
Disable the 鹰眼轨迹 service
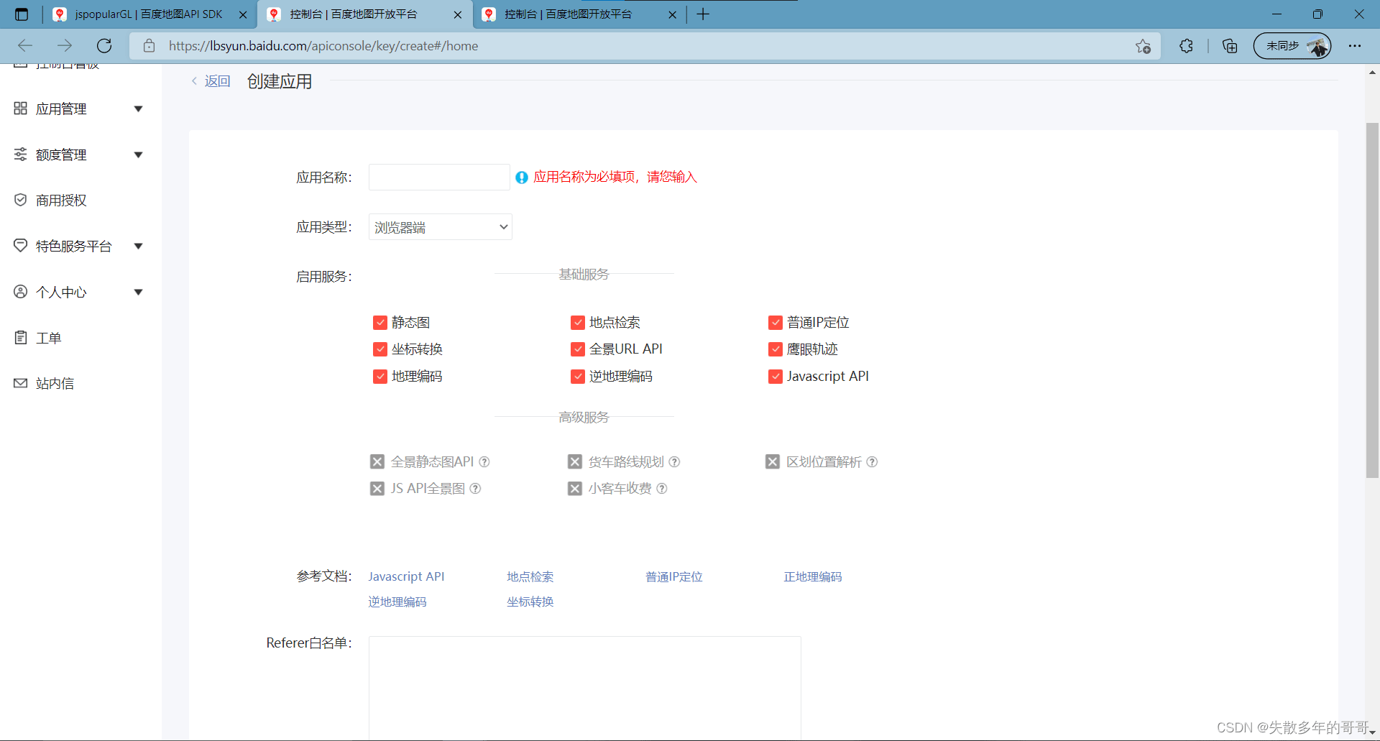776,349
